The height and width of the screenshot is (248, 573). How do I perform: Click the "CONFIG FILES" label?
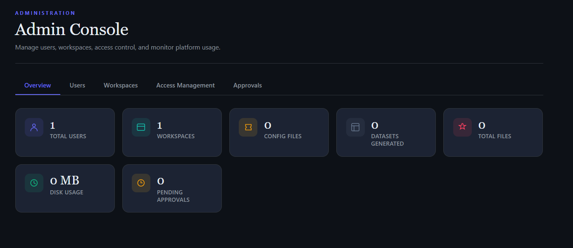(x=283, y=136)
